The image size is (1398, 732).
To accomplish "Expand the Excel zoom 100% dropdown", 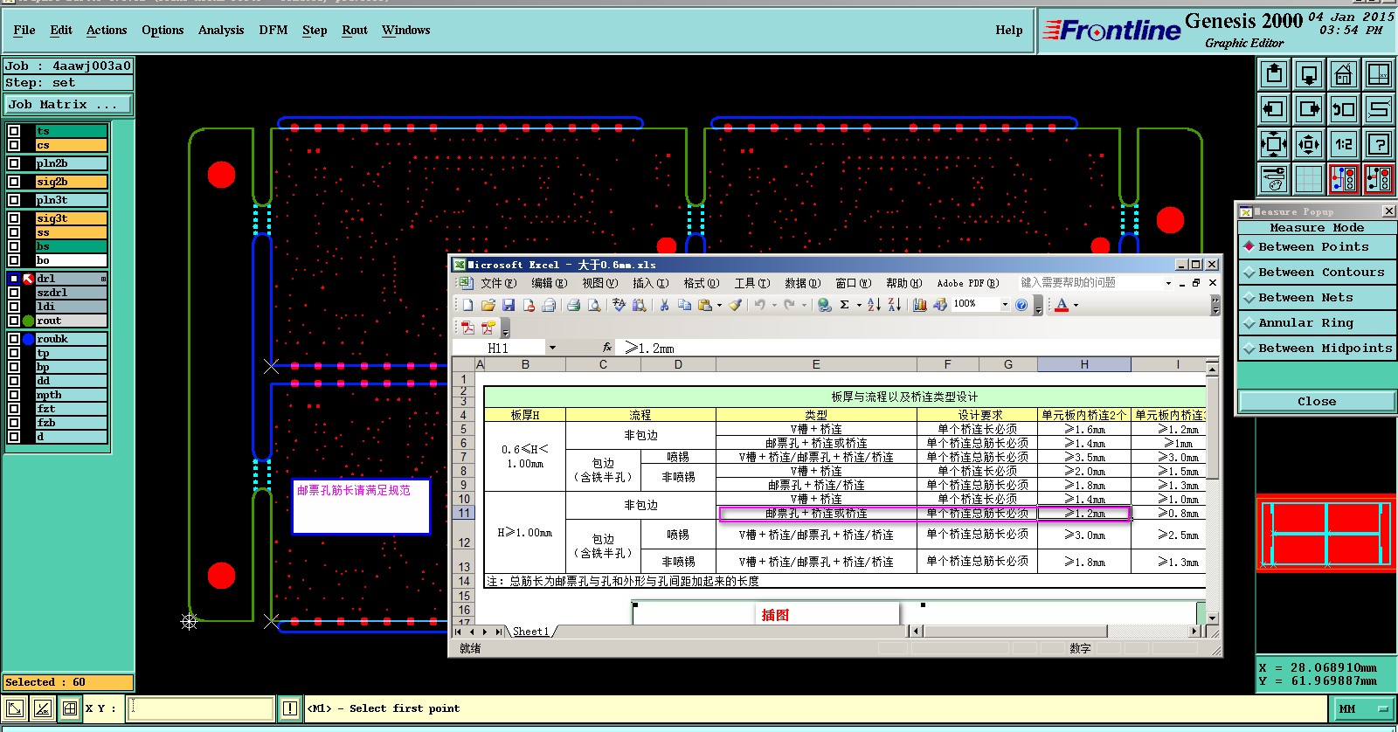I will coord(1005,305).
